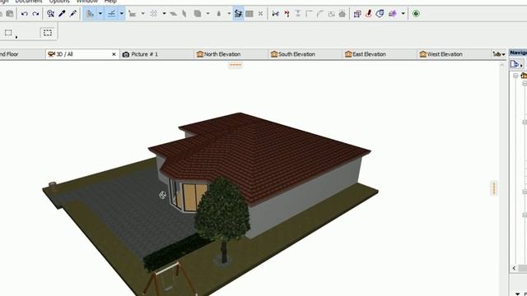
Task: Open the Window menu
Action: tap(86, 2)
